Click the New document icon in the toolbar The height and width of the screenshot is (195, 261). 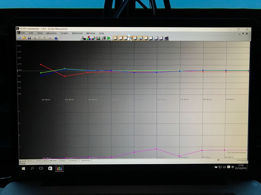pos(20,38)
